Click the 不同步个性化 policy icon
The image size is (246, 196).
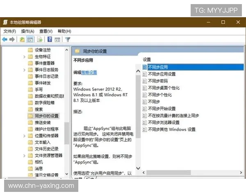144,95
